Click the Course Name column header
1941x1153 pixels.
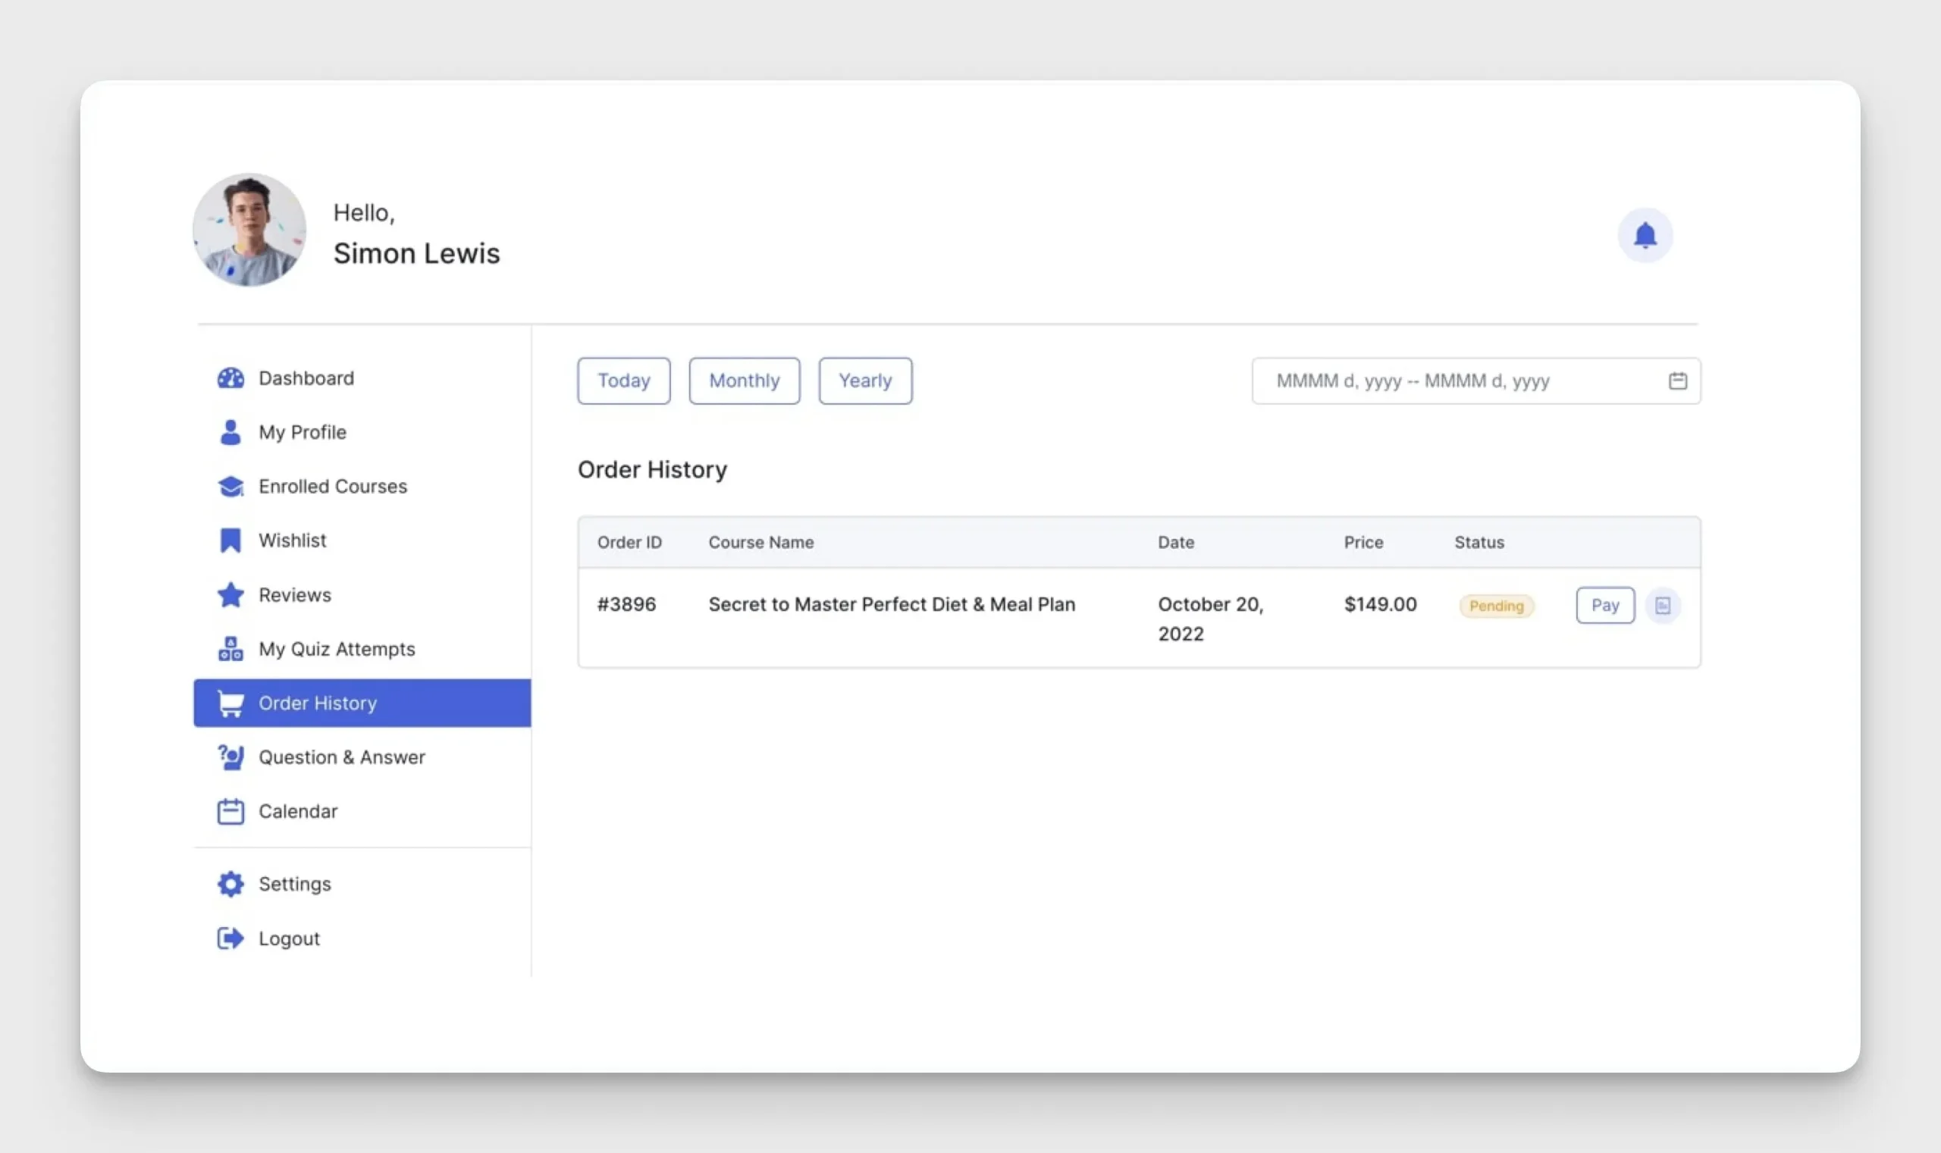[x=761, y=542]
